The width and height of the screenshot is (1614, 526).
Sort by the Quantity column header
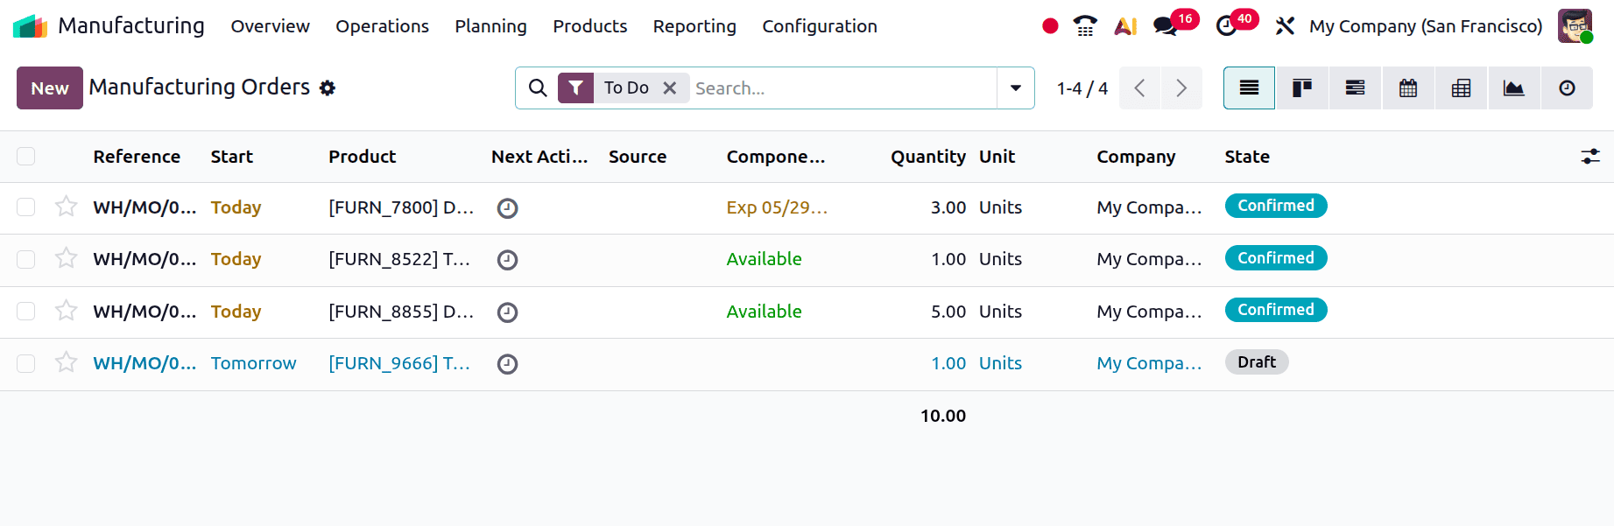coord(928,157)
